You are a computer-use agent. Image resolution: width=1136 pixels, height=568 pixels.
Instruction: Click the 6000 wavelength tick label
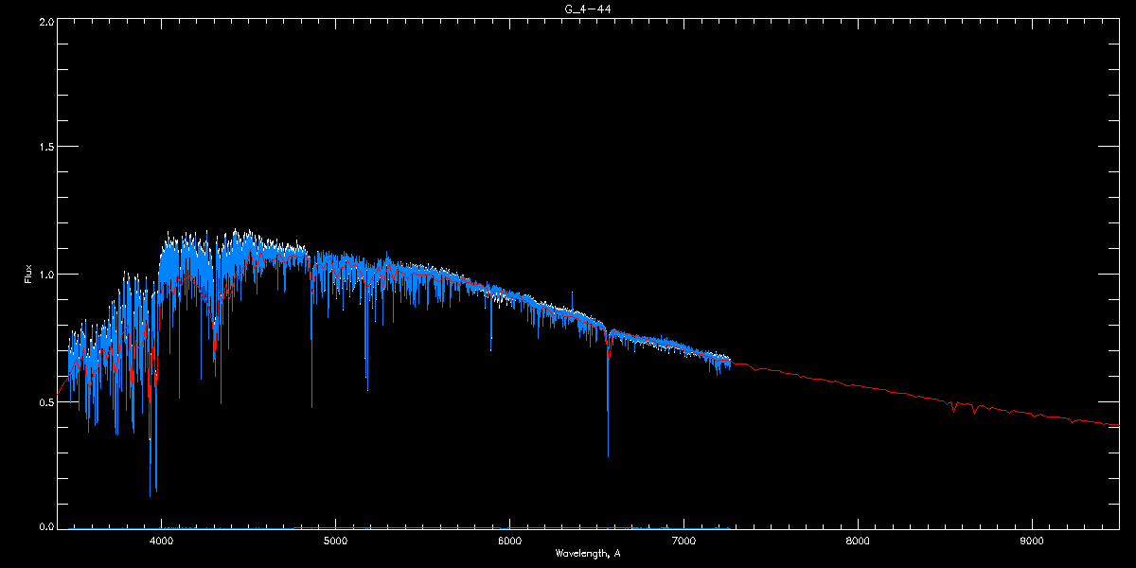click(x=509, y=541)
